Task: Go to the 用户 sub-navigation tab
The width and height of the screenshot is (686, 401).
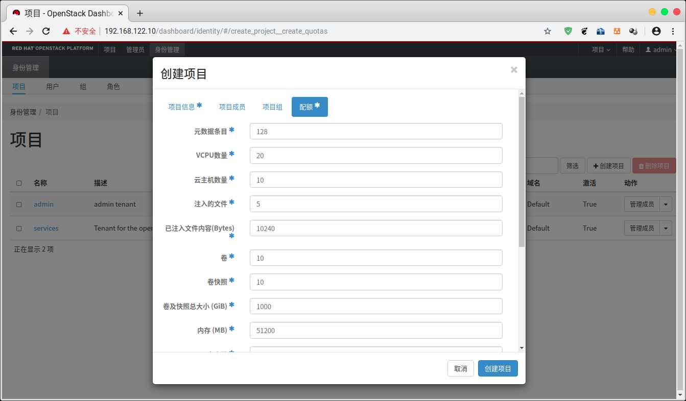Action: pyautogui.click(x=53, y=87)
